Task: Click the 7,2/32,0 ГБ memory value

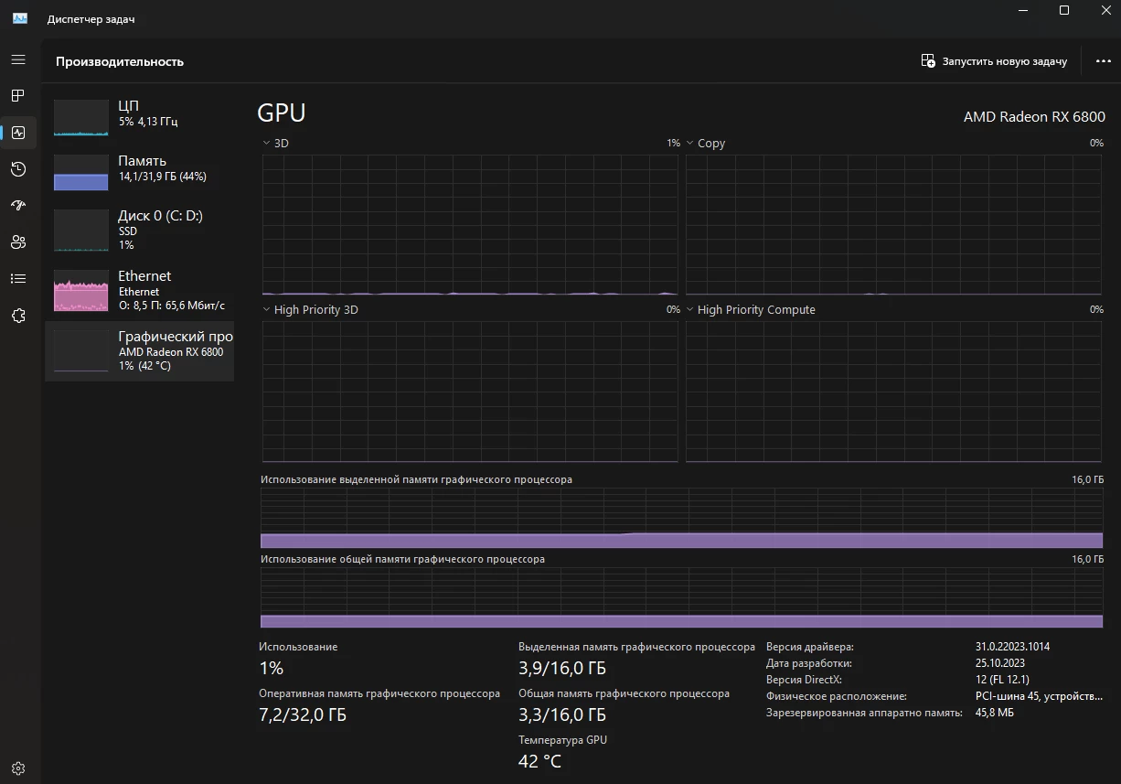Action: [x=303, y=715]
